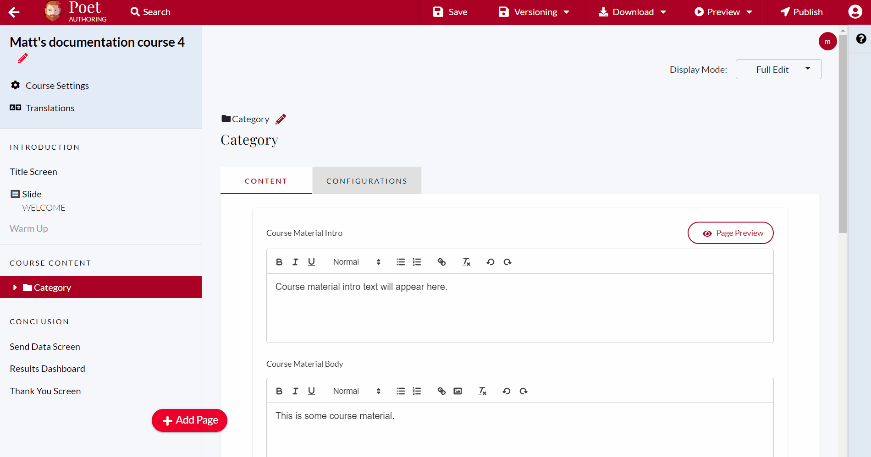
Task: Open the Versioning dropdown
Action: tap(533, 11)
